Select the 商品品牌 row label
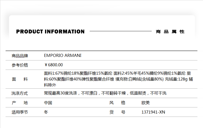 point(20,56)
